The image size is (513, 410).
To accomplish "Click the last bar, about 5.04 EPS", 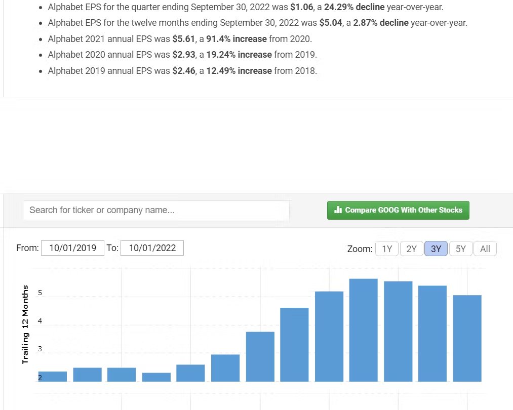I will tap(467, 339).
